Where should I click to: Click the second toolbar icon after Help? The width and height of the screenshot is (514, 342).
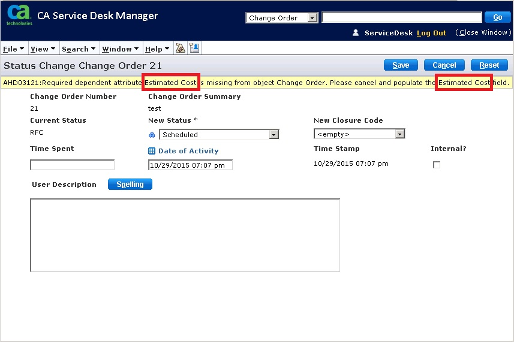coord(194,49)
